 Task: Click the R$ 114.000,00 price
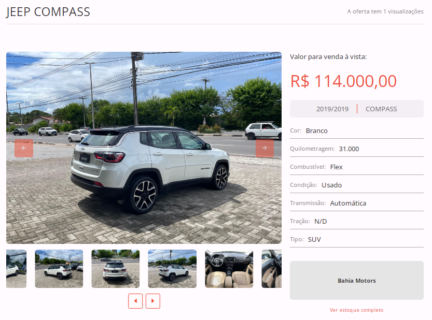[343, 81]
